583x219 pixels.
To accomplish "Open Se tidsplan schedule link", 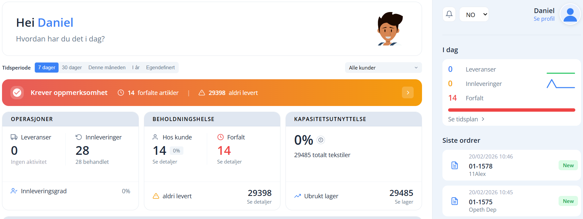I will (x=466, y=119).
